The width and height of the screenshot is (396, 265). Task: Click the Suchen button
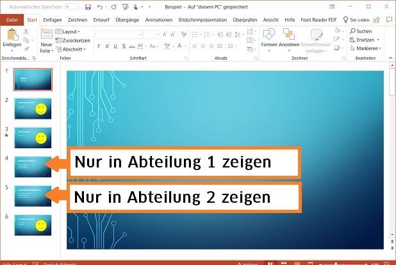[361, 31]
